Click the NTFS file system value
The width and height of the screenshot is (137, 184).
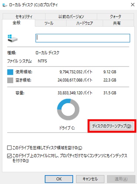pyautogui.click(x=42, y=61)
